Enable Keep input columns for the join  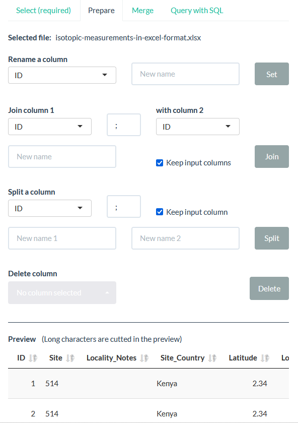point(160,163)
